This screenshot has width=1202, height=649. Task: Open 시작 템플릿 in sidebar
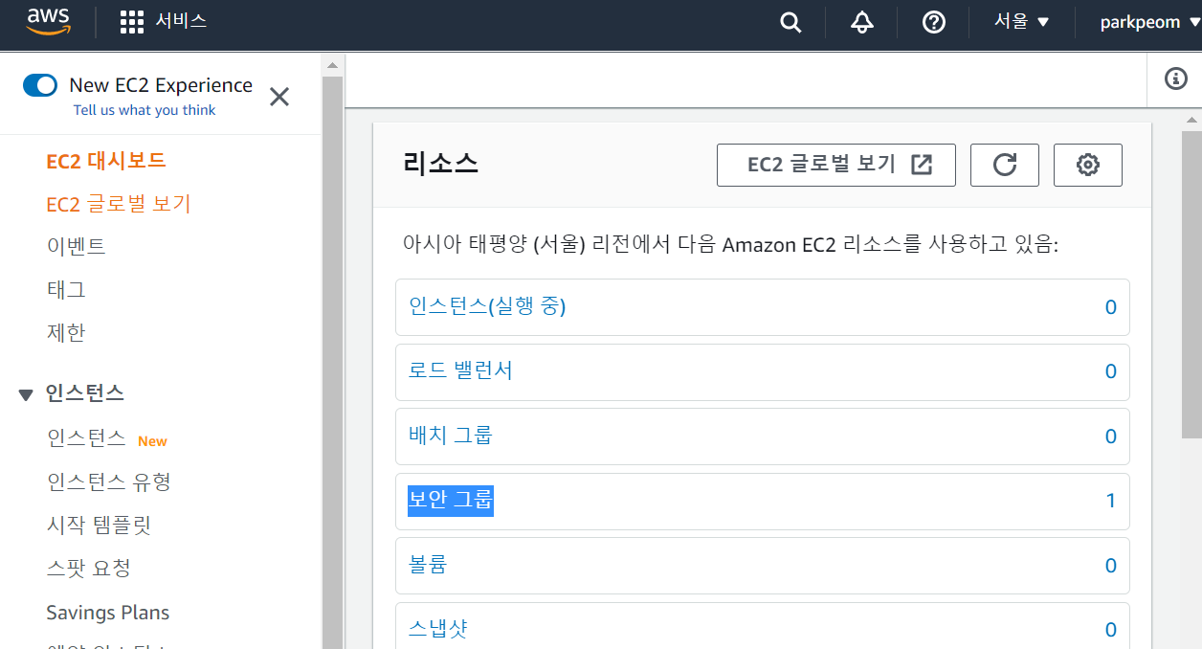(99, 525)
